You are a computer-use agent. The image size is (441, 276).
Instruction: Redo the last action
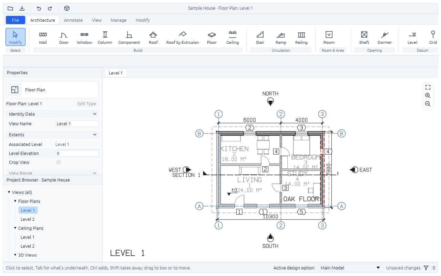[50, 8]
